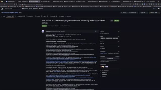Image resolution: width=161 pixels, height=90 pixels.
Task: Open the last participant avatar
Action: (107, 67)
